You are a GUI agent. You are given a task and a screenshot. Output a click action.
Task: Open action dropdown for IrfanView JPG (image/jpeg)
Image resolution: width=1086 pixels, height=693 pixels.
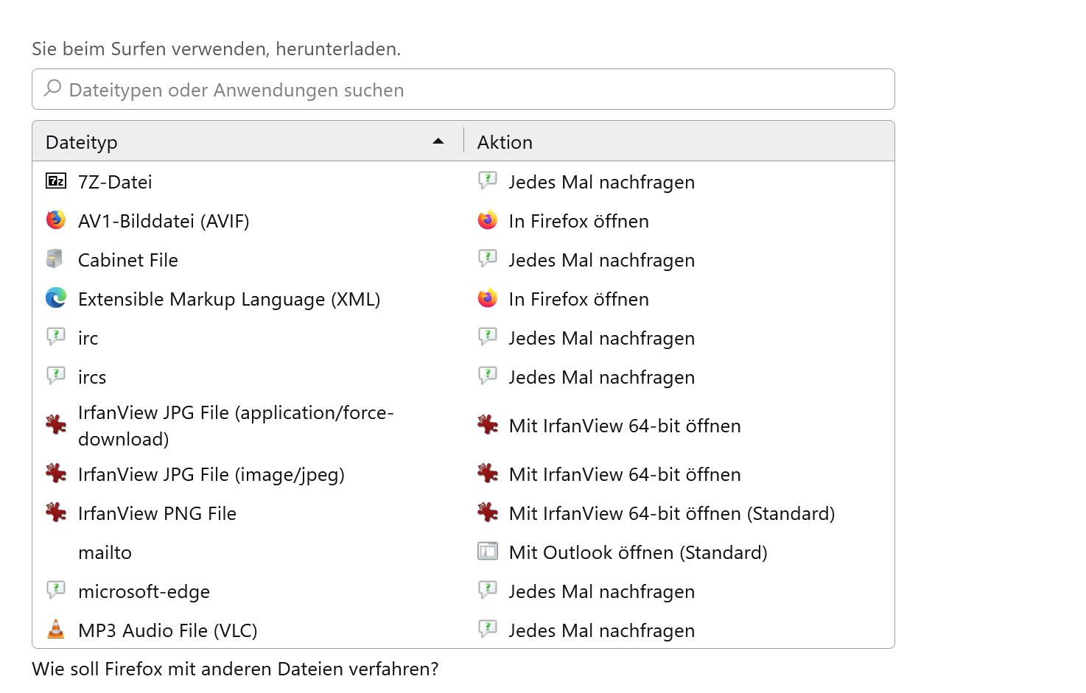624,474
